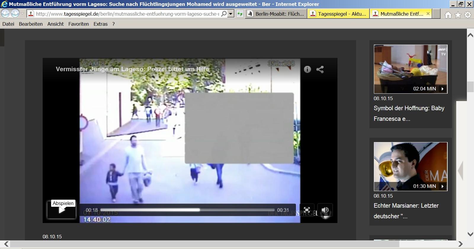Play the 01:30 MIN video arrow
The height and width of the screenshot is (249, 474).
[x=442, y=186]
